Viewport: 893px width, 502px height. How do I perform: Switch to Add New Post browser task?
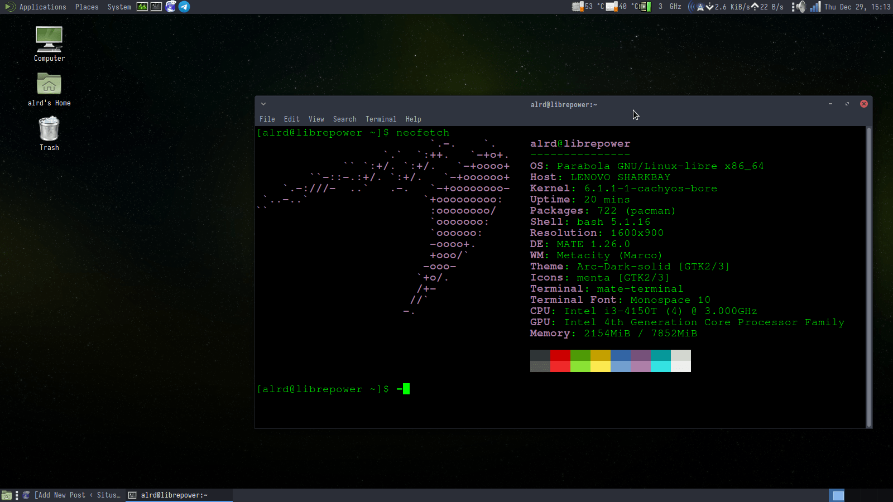point(72,495)
